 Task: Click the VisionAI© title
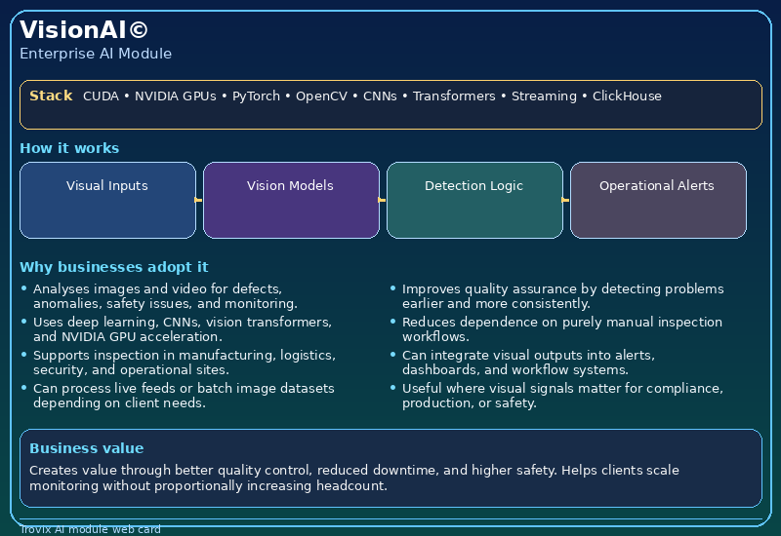tap(85, 30)
